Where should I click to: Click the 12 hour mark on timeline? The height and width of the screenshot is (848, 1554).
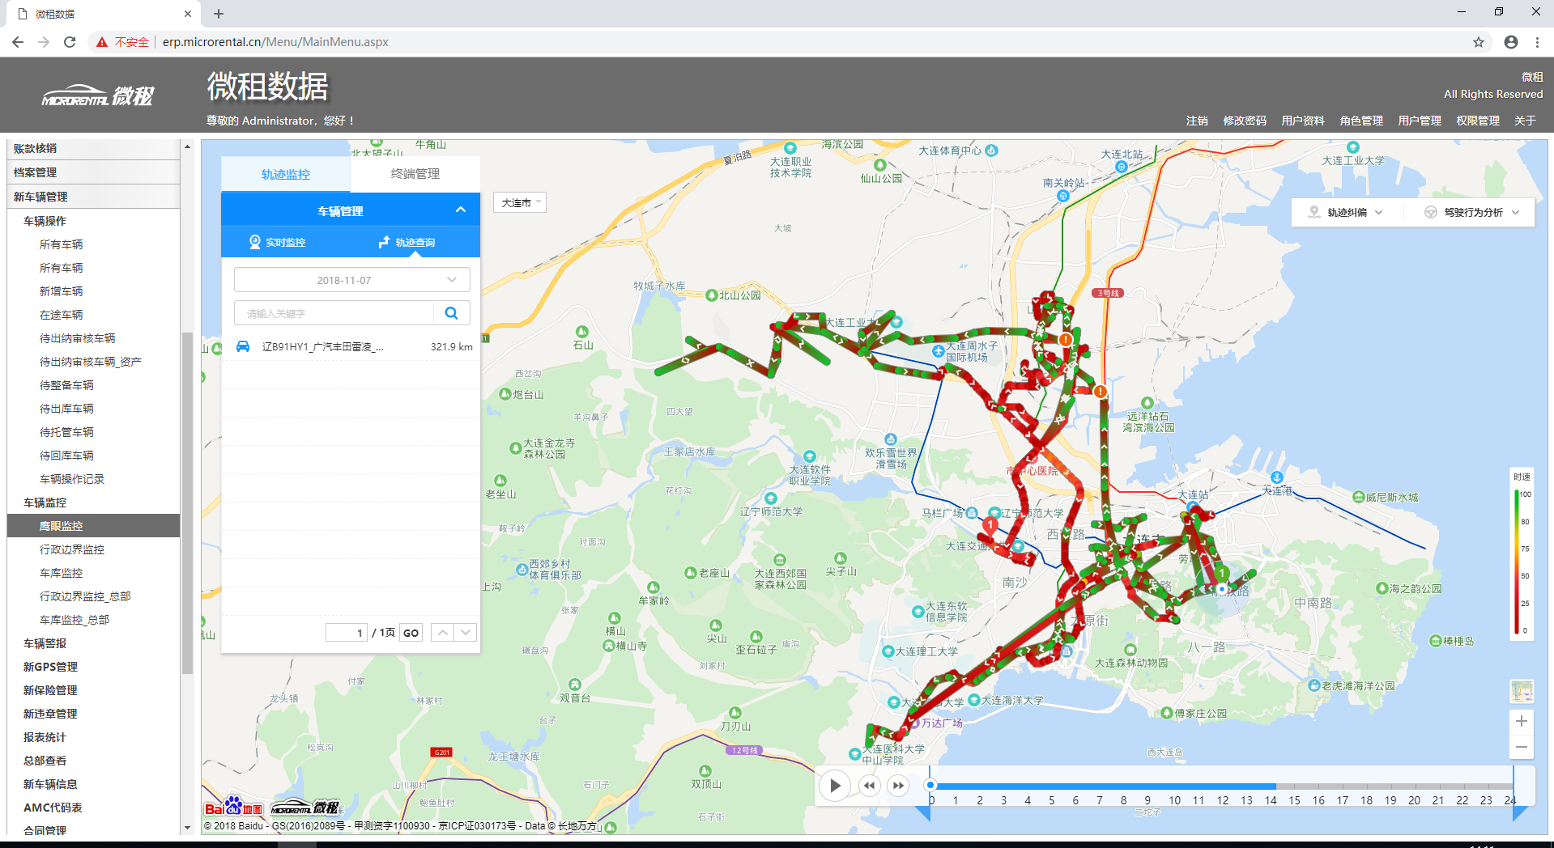click(x=1222, y=800)
